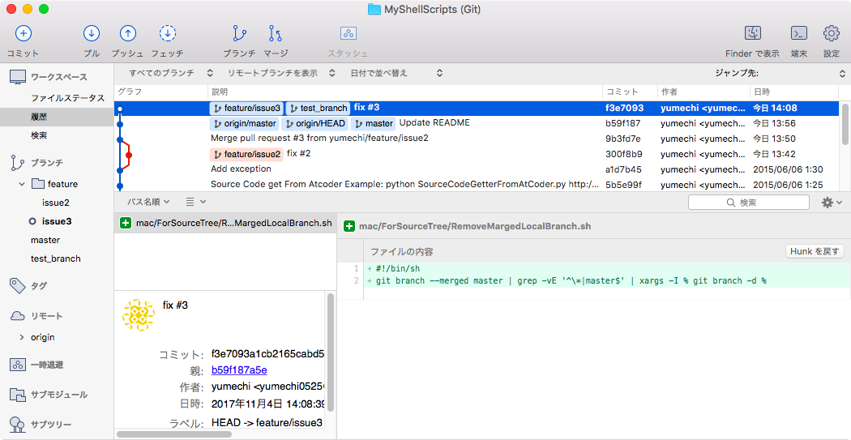Click the commit list vertical scrollbar
Screen dimensions: 851x440
[x=845, y=124]
